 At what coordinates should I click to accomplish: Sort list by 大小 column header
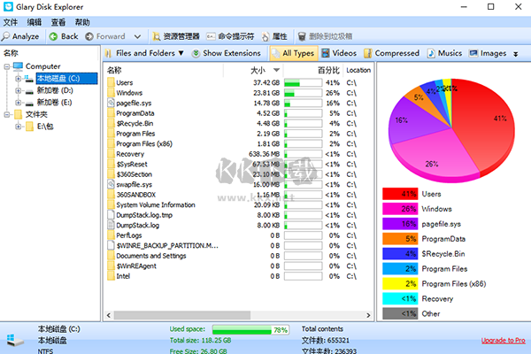[258, 70]
